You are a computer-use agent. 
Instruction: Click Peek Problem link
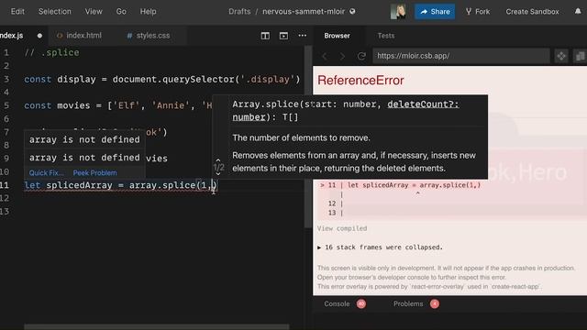tap(94, 173)
